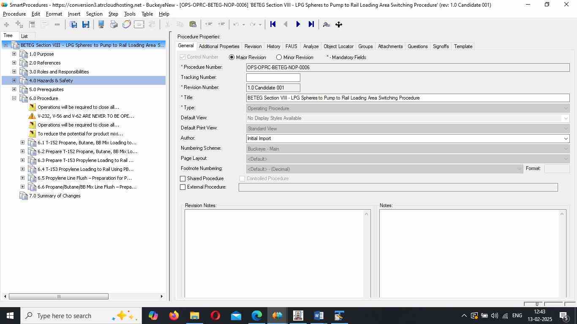Open File Explorer from taskbar

194,316
